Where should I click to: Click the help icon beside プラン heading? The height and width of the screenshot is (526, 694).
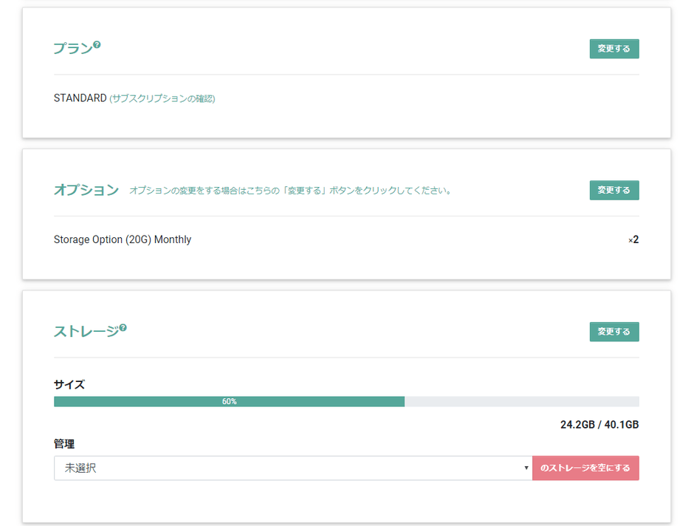(97, 45)
